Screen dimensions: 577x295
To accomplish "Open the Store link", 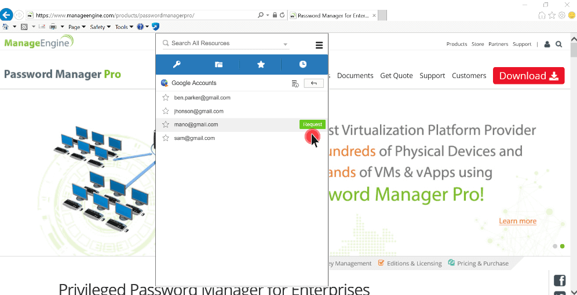I will point(477,44).
